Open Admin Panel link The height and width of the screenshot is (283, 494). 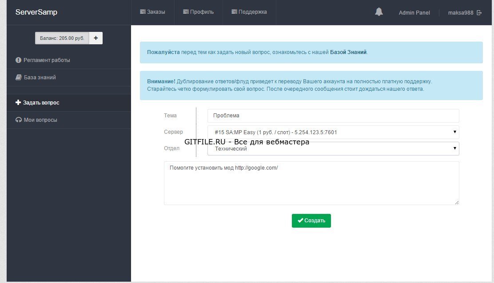(x=414, y=12)
